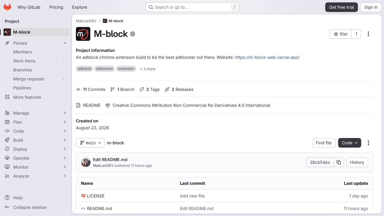The width and height of the screenshot is (384, 216).
Task: Open the Code clone dropdown button
Action: [x=349, y=143]
